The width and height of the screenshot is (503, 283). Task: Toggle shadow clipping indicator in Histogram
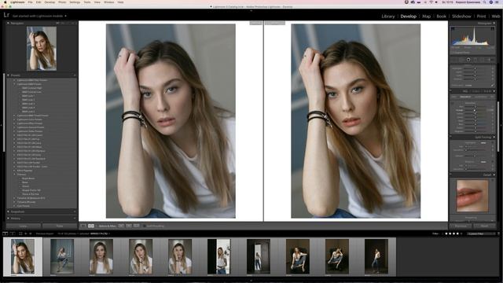[453, 28]
